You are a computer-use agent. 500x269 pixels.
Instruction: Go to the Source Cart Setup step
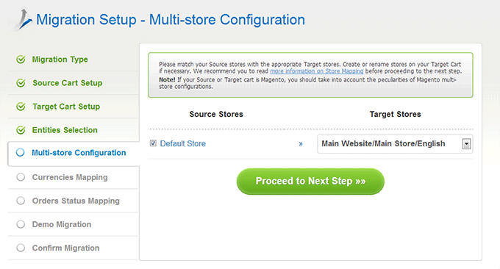[68, 83]
